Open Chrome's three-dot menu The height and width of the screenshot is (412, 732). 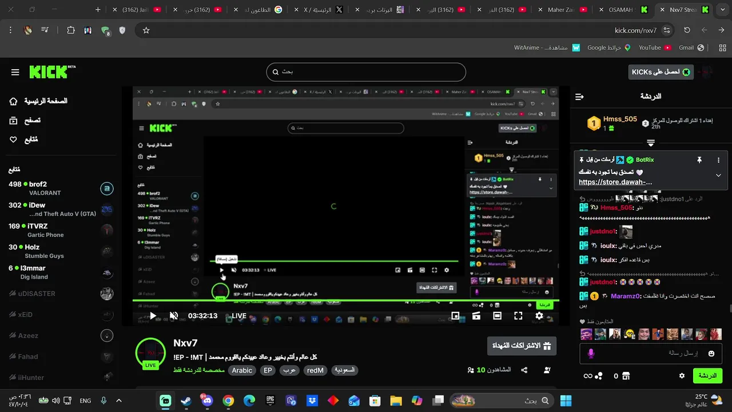coord(10,30)
